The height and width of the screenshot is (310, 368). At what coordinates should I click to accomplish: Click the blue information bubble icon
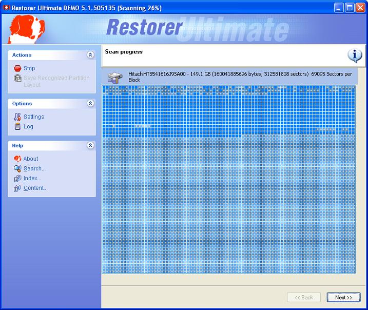point(355,55)
